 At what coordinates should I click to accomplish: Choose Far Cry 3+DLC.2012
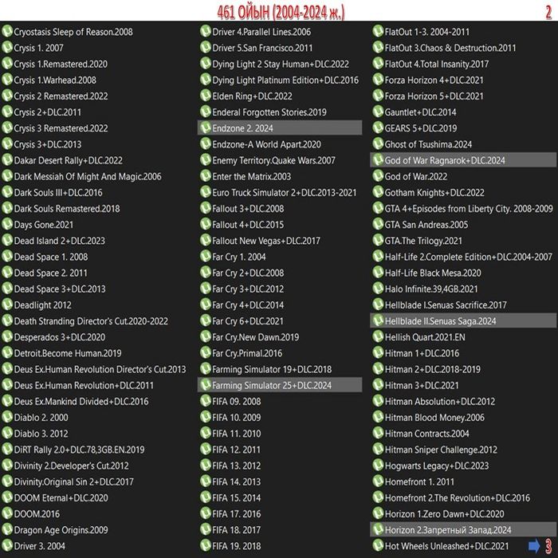click(248, 289)
